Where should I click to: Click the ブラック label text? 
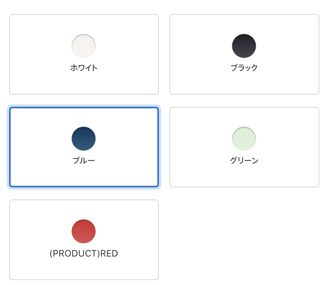point(244,68)
